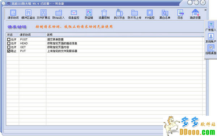Open the 广告植入 side panel icon

(x=211, y=26)
